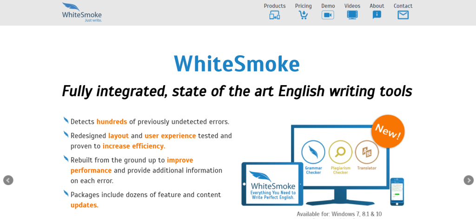The image size is (476, 219).
Task: Click the Pricing shopping cart icon
Action: click(x=303, y=15)
